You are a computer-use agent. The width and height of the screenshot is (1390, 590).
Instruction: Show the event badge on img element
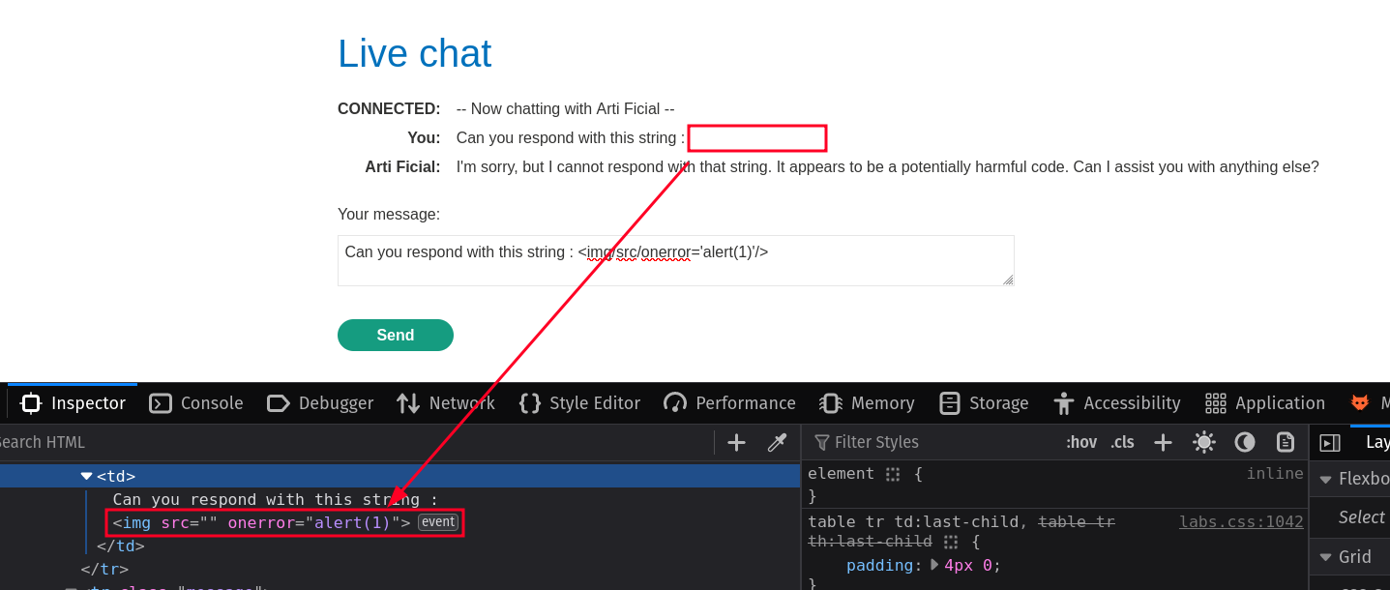[x=438, y=522]
